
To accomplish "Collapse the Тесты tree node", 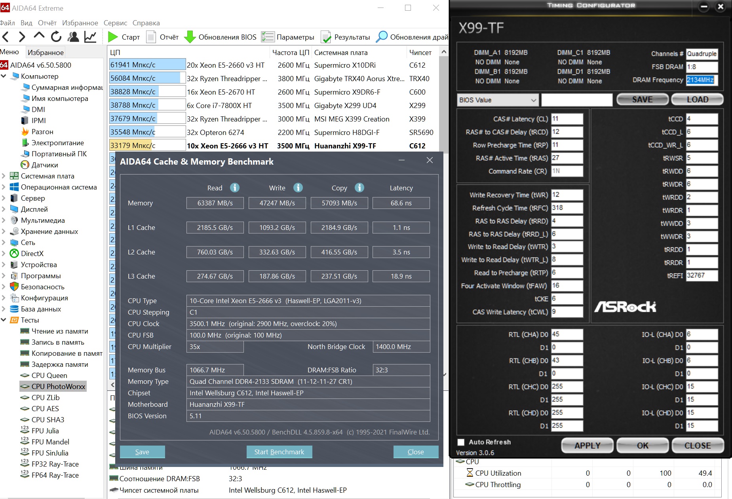I will (4, 320).
